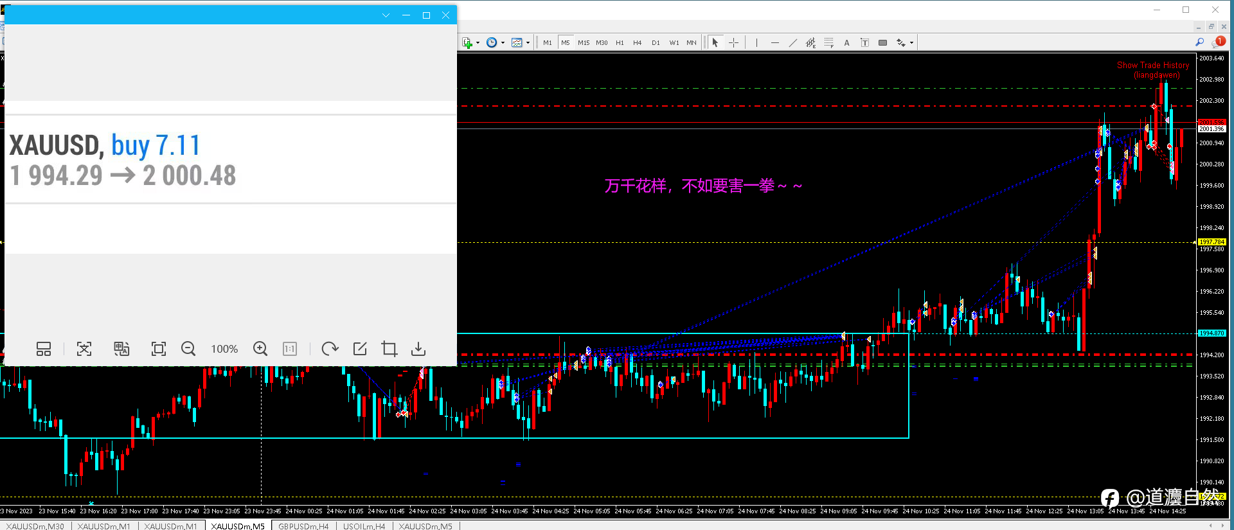Pick the vertical line drawing tool
1234x530 pixels.
[x=757, y=42]
